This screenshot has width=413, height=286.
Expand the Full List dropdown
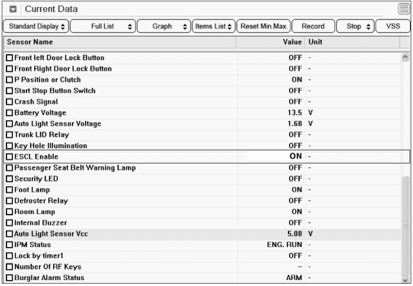[103, 26]
